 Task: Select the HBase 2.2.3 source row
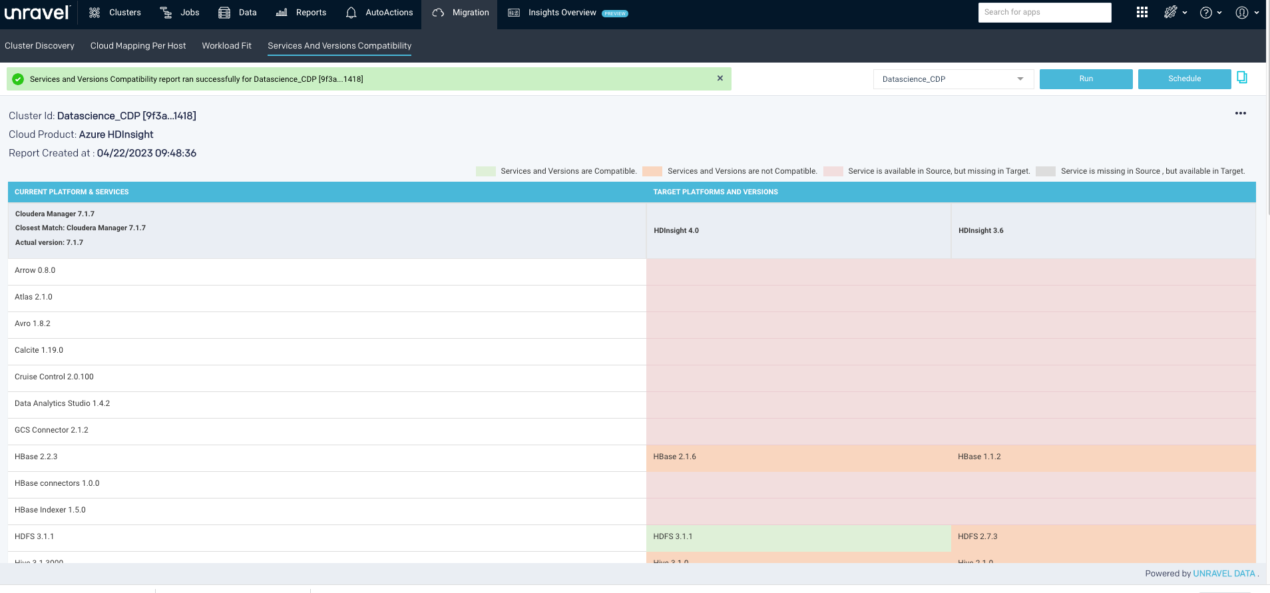(x=327, y=458)
